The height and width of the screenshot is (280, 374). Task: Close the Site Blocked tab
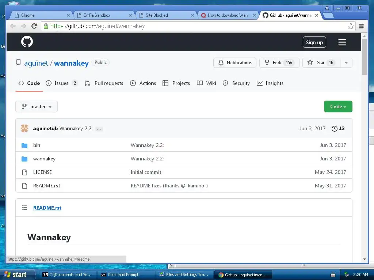(192, 15)
